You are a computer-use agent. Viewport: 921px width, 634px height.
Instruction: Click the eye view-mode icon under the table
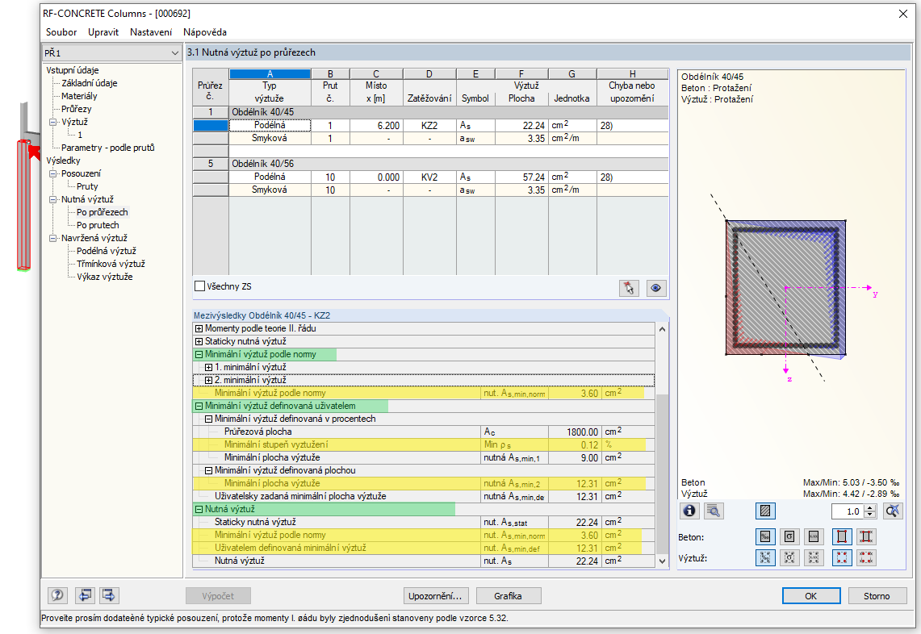656,288
